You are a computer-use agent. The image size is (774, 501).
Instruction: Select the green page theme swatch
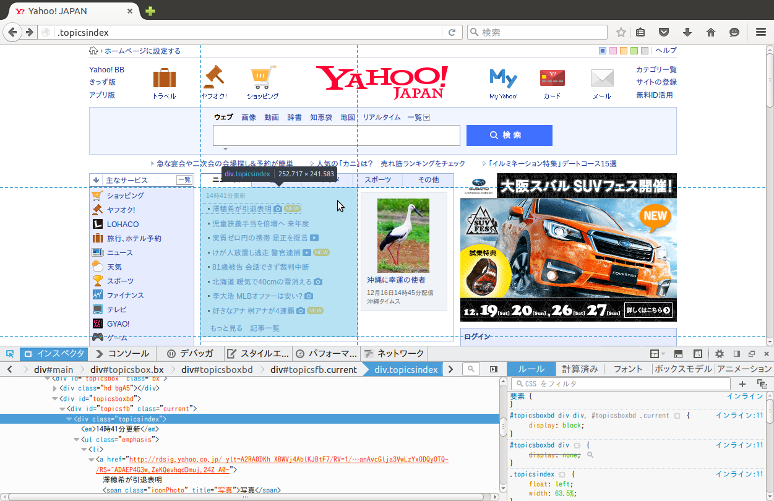pyautogui.click(x=634, y=51)
